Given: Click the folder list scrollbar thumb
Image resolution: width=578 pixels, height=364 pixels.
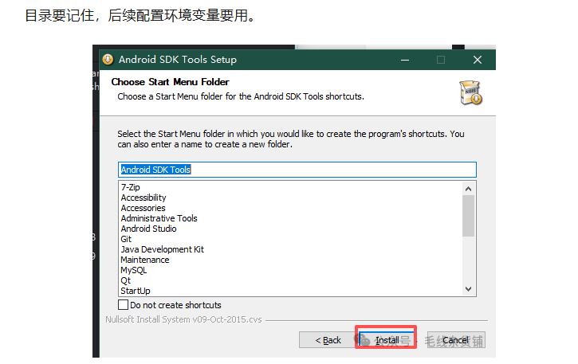Looking at the screenshot, I should 468,216.
